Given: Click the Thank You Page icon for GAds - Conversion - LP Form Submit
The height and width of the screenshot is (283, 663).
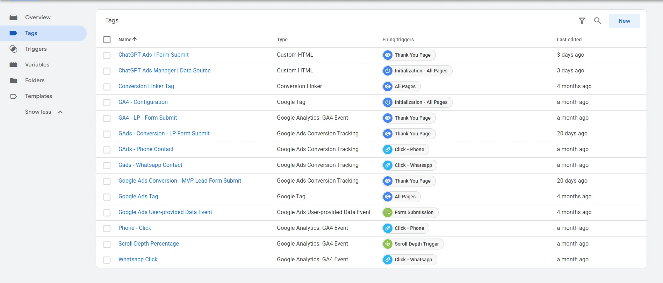Looking at the screenshot, I should tap(388, 134).
